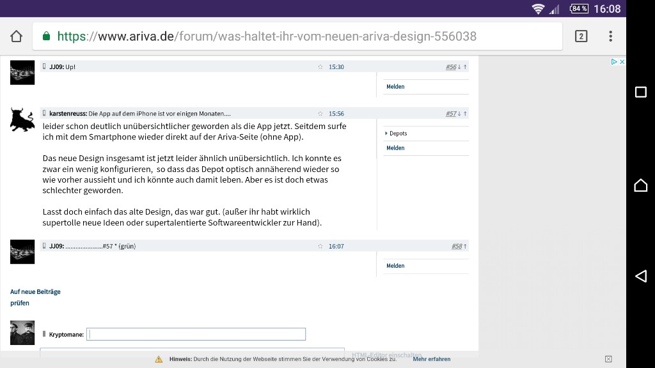Screen dimensions: 655x368
Task: Expand the Depots section beside post #57
Action: tap(397, 134)
